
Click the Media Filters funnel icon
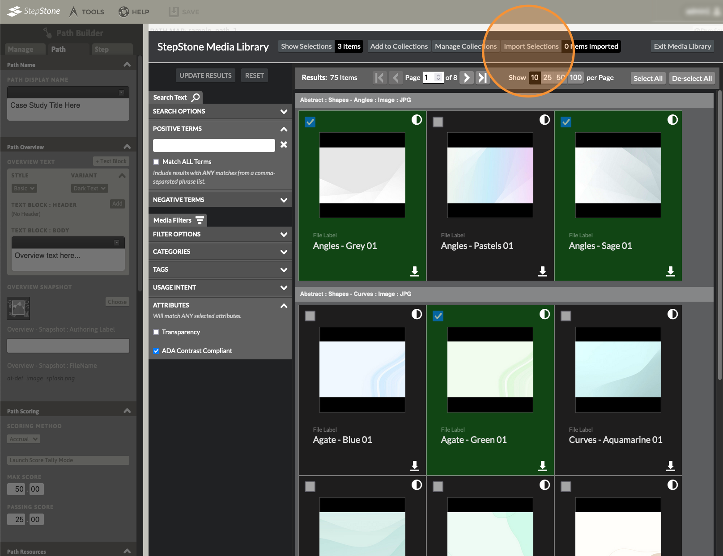[x=200, y=220]
